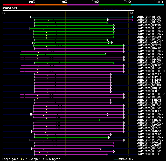166x161 pixels.
Task: Select the UniRef100_B3M908 label
Action: click(149, 100)
